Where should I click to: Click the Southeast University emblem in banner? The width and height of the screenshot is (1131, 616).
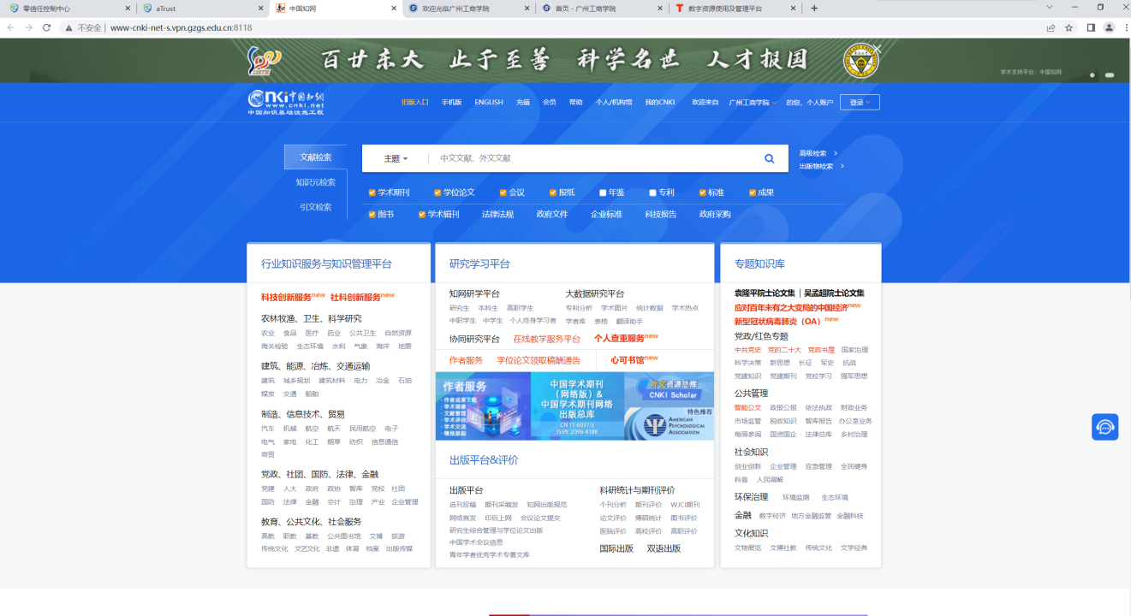860,61
